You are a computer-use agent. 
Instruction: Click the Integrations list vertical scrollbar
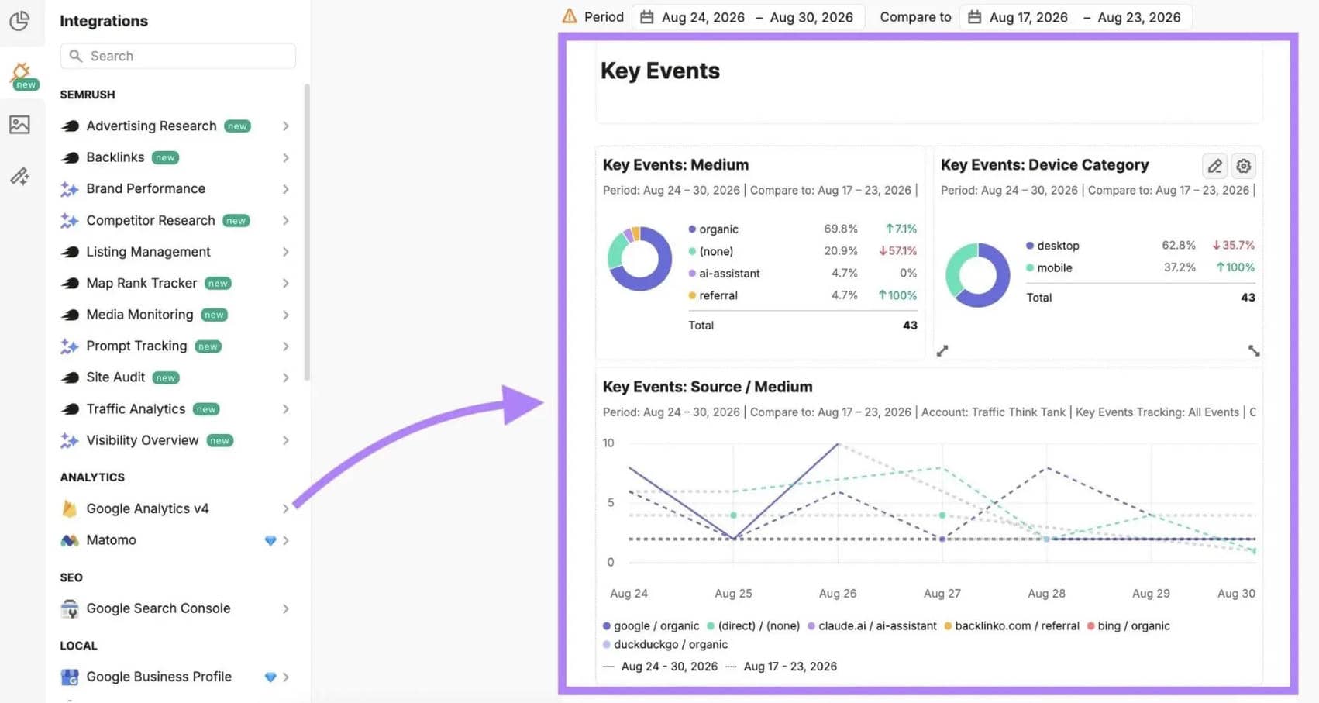click(x=307, y=233)
